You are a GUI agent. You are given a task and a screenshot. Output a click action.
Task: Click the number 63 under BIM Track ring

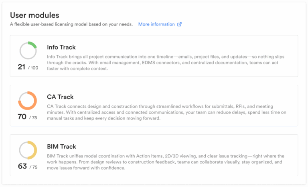coord(22,166)
